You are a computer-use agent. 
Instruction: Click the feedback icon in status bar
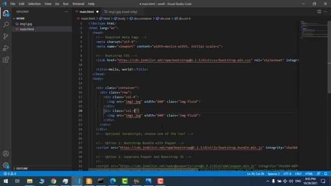click(319, 174)
